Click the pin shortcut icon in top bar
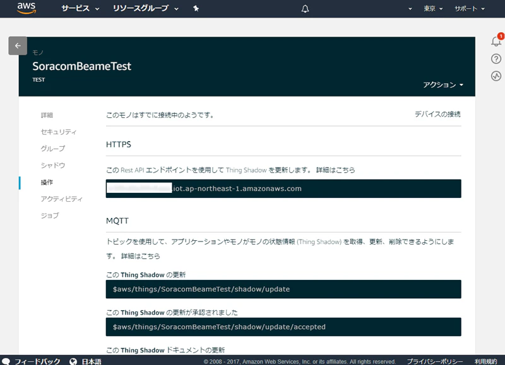Image resolution: width=505 pixels, height=365 pixels. [196, 8]
